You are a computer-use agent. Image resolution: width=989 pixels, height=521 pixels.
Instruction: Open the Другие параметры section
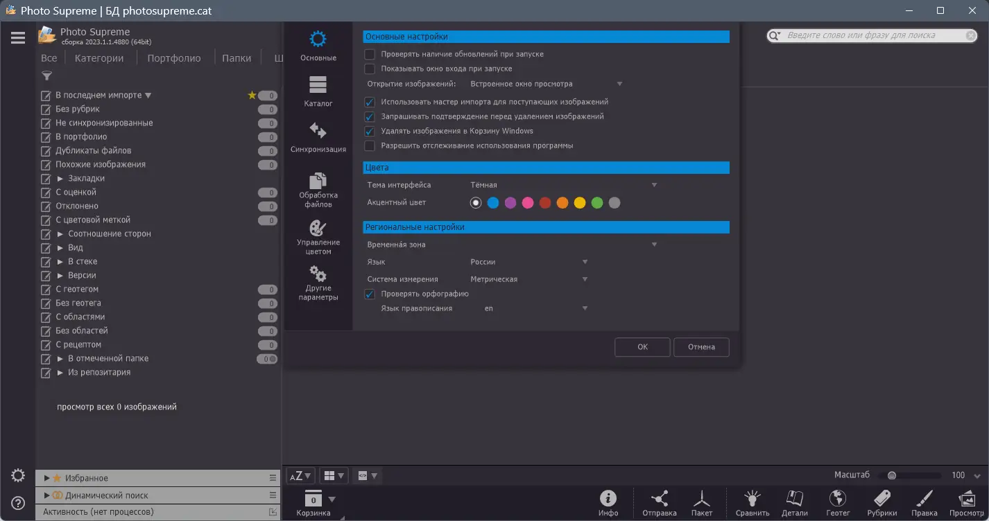pos(318,283)
